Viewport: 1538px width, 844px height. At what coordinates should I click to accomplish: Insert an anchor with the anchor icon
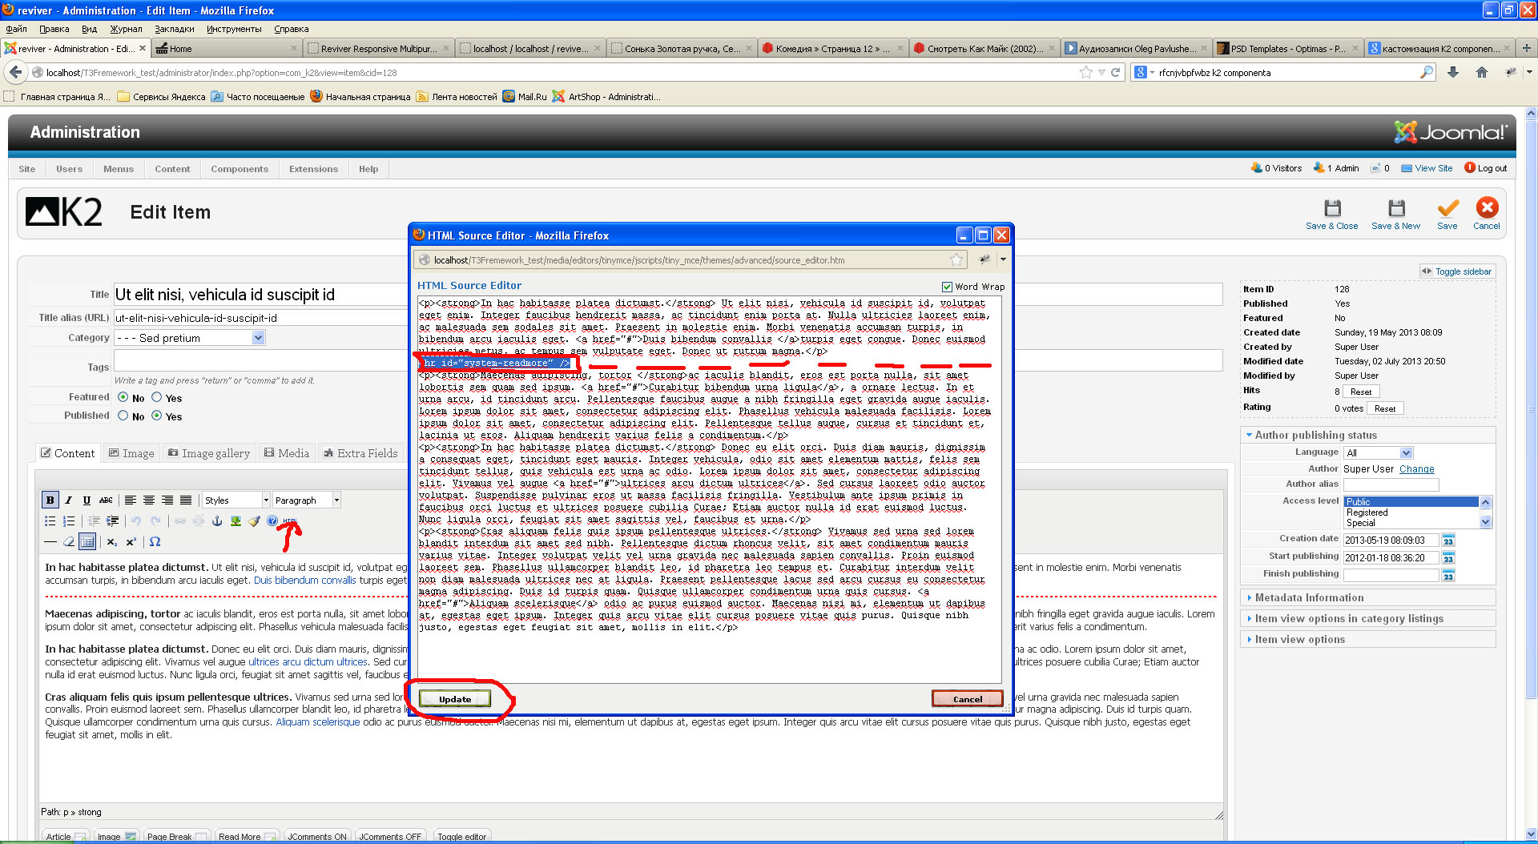click(215, 521)
